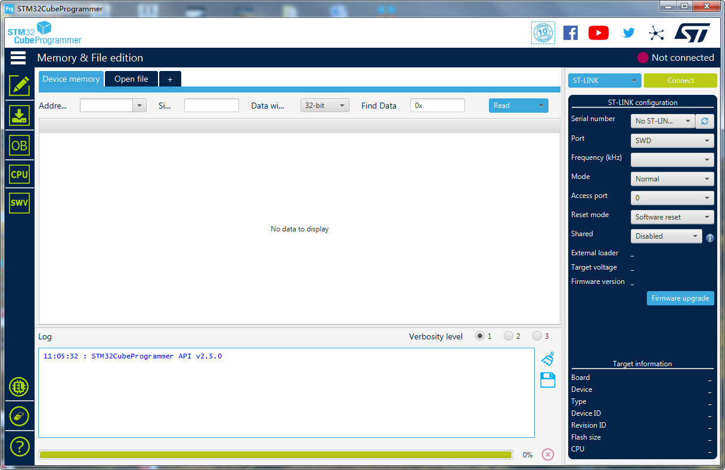Open the Address dropdown arrow
Image resolution: width=725 pixels, height=470 pixels.
pyautogui.click(x=140, y=106)
